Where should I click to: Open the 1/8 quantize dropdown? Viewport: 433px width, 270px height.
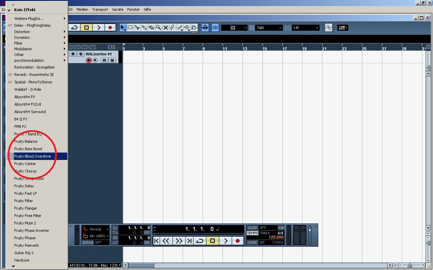tap(305, 28)
